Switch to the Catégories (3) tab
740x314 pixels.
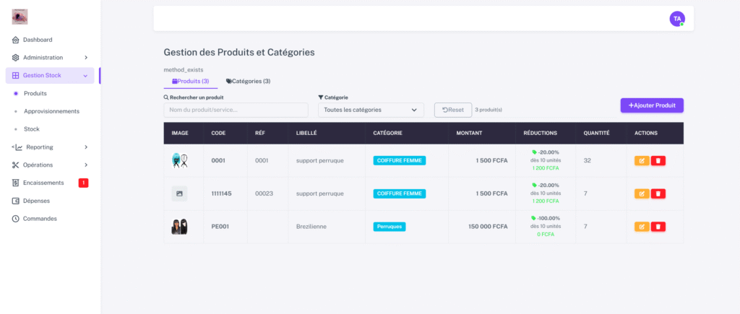248,82
